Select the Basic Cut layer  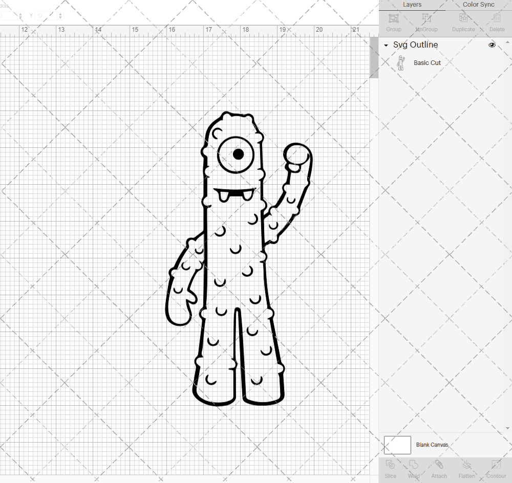coord(427,63)
